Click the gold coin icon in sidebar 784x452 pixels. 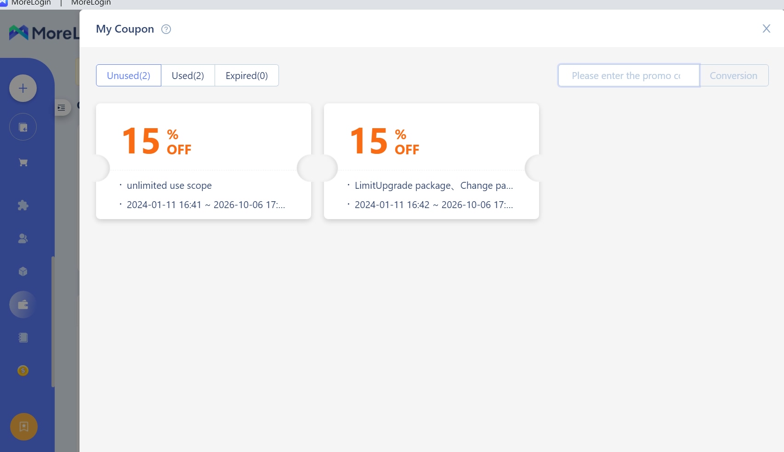tap(23, 370)
